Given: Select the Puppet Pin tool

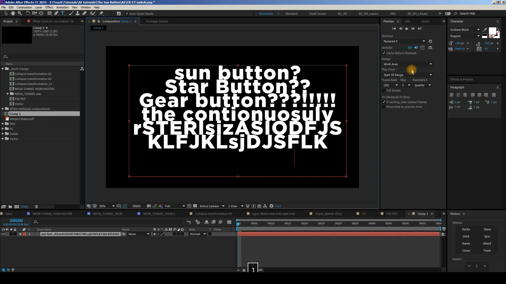Looking at the screenshot, I should 101,13.
